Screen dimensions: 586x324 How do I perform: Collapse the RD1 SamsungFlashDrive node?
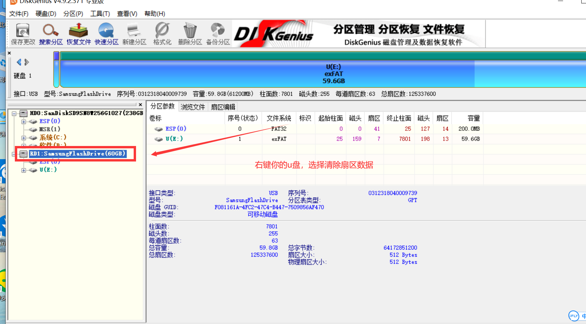pyautogui.click(x=14, y=154)
